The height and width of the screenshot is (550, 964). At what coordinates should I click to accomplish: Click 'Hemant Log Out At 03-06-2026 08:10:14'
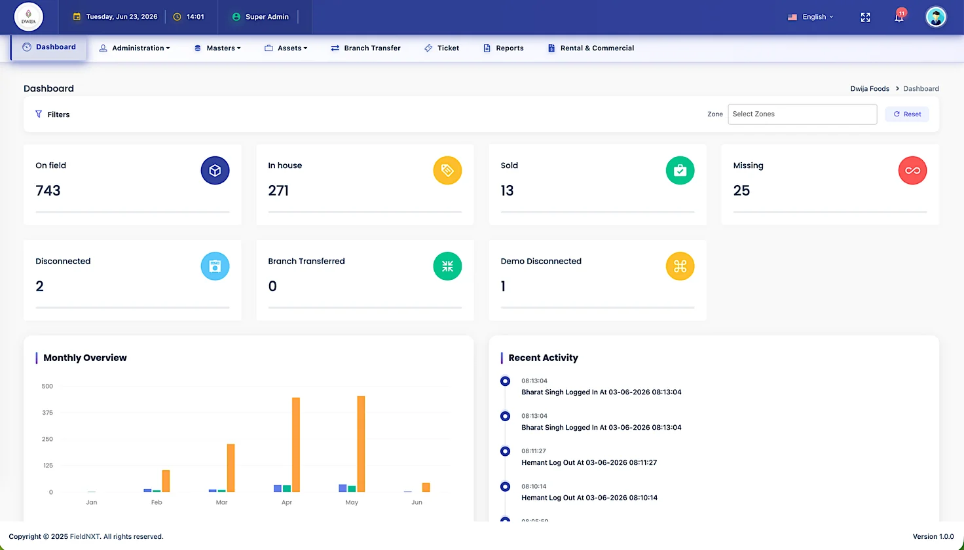click(589, 498)
